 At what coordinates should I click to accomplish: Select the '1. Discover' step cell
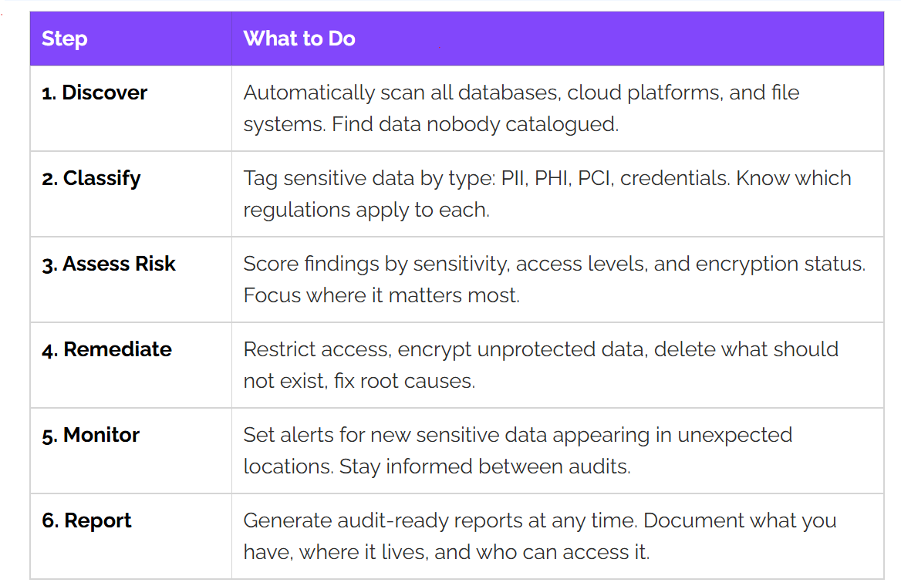pos(131,109)
